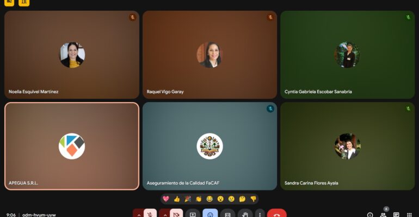Click the name label Noelia Esquivel Martínez

click(33, 92)
